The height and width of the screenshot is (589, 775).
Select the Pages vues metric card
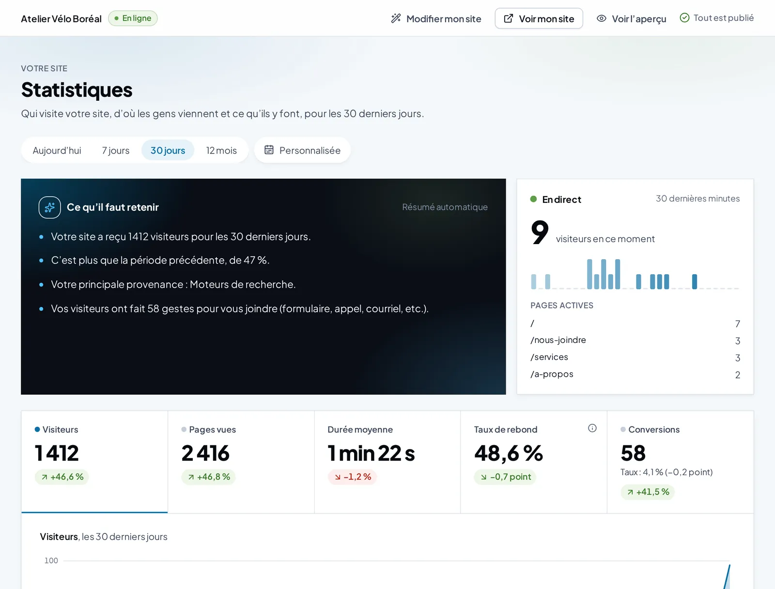pyautogui.click(x=241, y=462)
